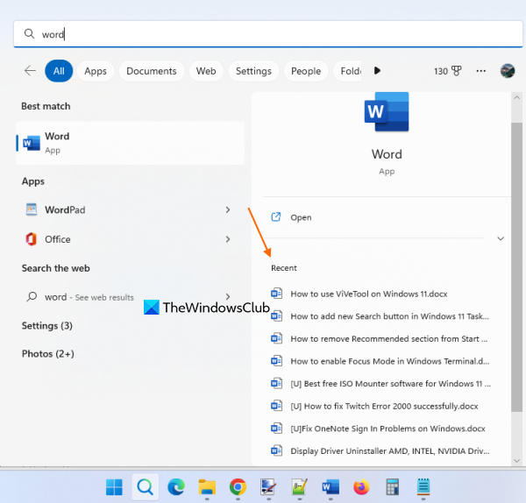Expand the WordPad result chevron
Screen dimensions: 526x503
coord(228,210)
